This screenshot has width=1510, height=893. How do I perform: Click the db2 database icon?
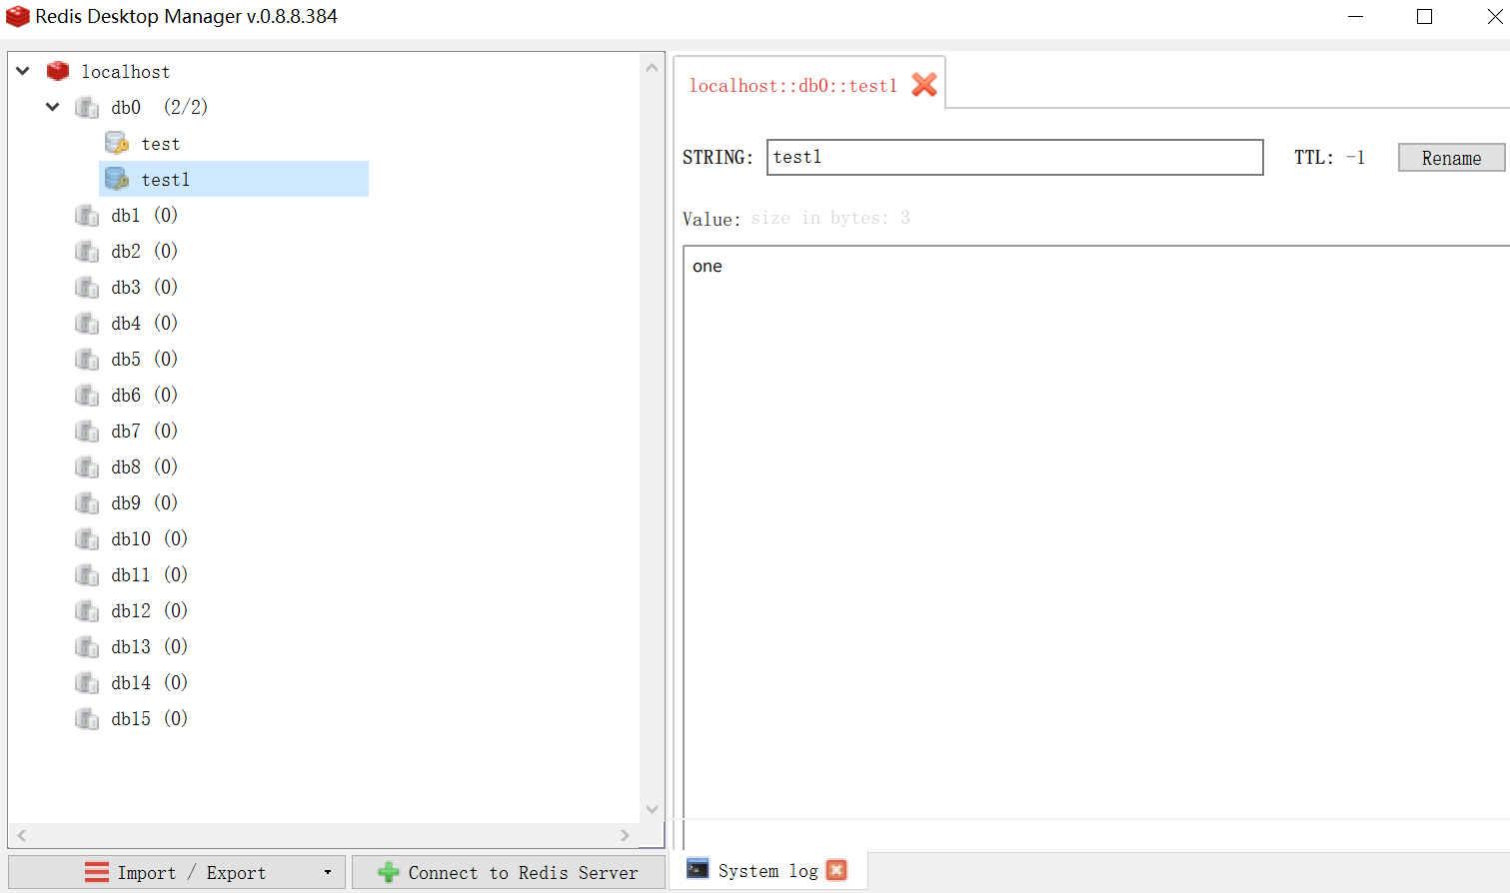[x=87, y=251]
